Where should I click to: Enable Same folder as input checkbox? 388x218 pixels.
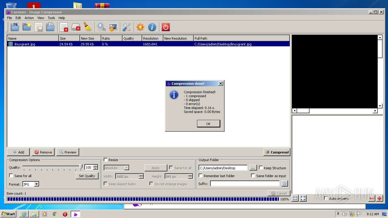click(x=253, y=176)
